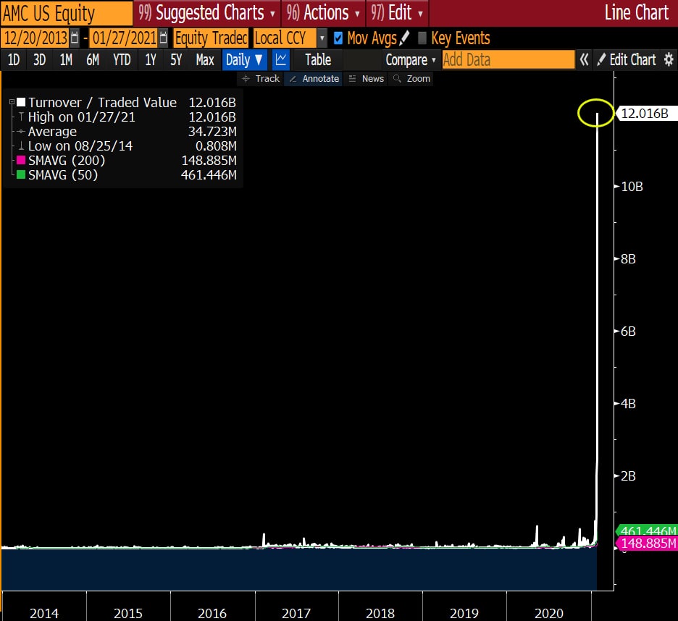
Task: Activate the Zoom magnifier tool
Action: point(411,79)
